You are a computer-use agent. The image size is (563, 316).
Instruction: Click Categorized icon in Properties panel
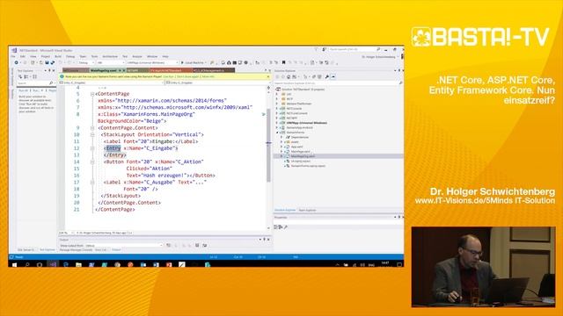(x=276, y=227)
